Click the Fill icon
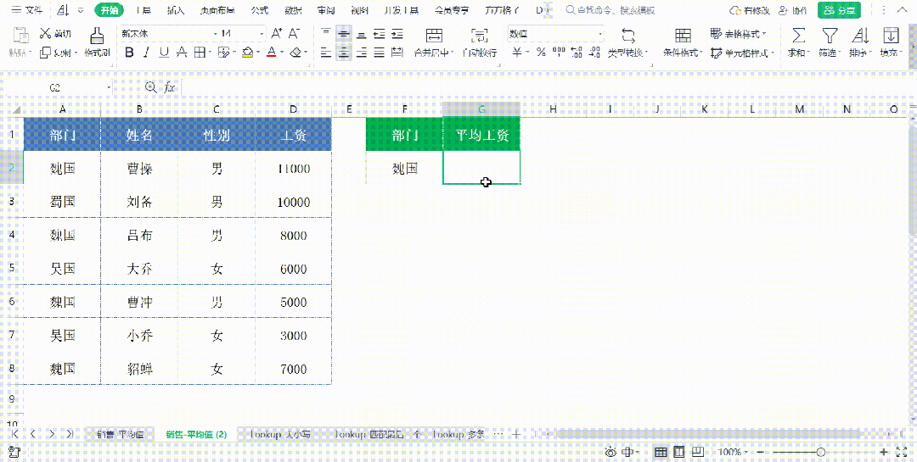The image size is (917, 462). point(891,35)
